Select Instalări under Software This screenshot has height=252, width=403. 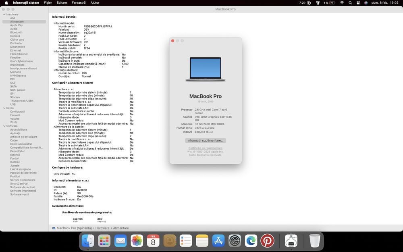coord(15,162)
